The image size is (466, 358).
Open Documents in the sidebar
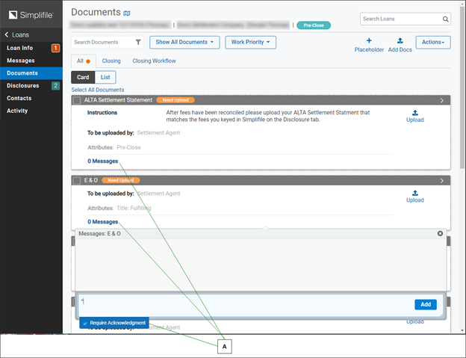coord(31,73)
